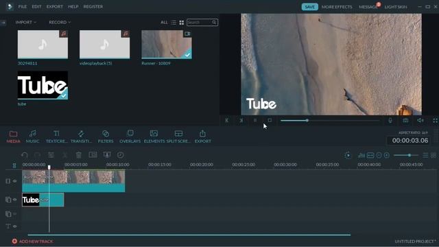Open the File menu

(x=23, y=6)
